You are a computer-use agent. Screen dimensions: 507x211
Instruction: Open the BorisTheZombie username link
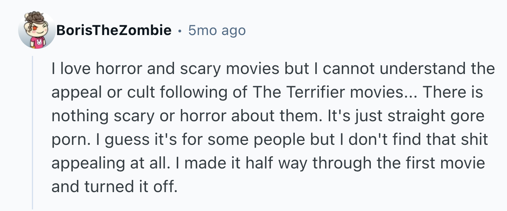pyautogui.click(x=114, y=30)
